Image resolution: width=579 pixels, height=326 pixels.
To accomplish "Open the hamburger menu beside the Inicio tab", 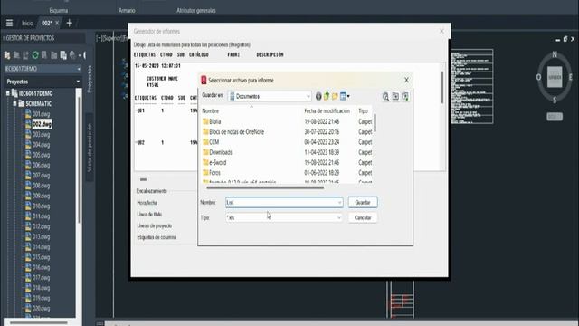I will click(9, 23).
